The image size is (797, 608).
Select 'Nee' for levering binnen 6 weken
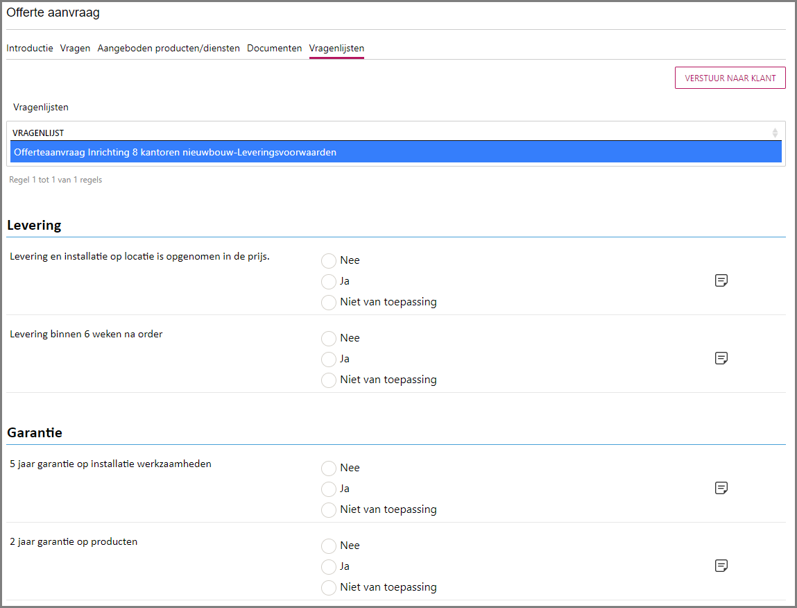tap(328, 338)
